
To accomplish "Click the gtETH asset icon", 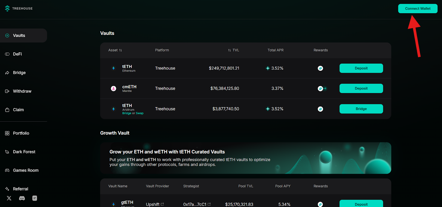I will click(x=114, y=204).
